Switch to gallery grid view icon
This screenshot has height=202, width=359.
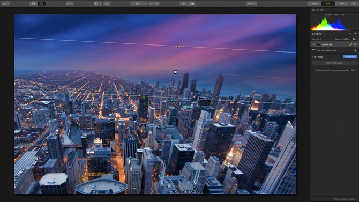point(33,3)
